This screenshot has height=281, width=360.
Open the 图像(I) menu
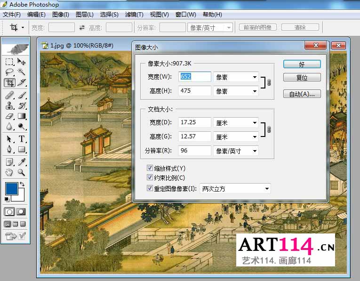pos(61,15)
